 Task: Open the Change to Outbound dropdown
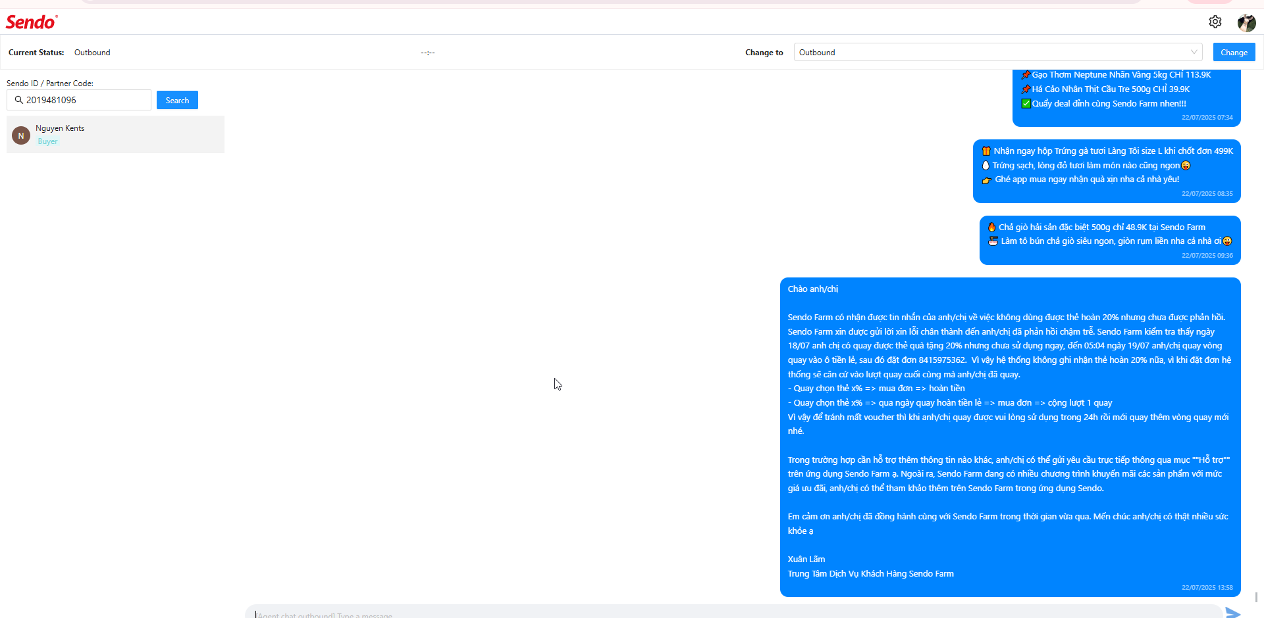tap(998, 52)
